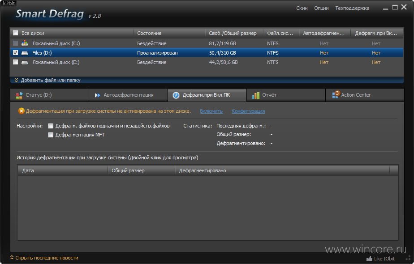Image resolution: width=414 pixels, height=264 pixels.
Task: Select the 'Локальный диск (E:)' row name
Action: tap(56, 62)
